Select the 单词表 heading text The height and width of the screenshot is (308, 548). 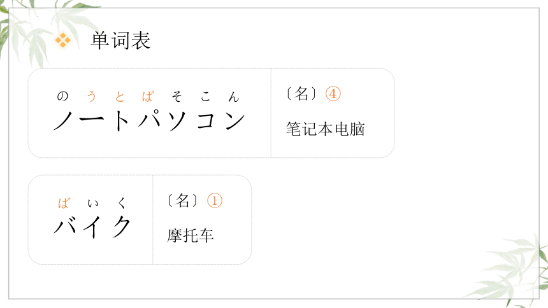[x=120, y=40]
